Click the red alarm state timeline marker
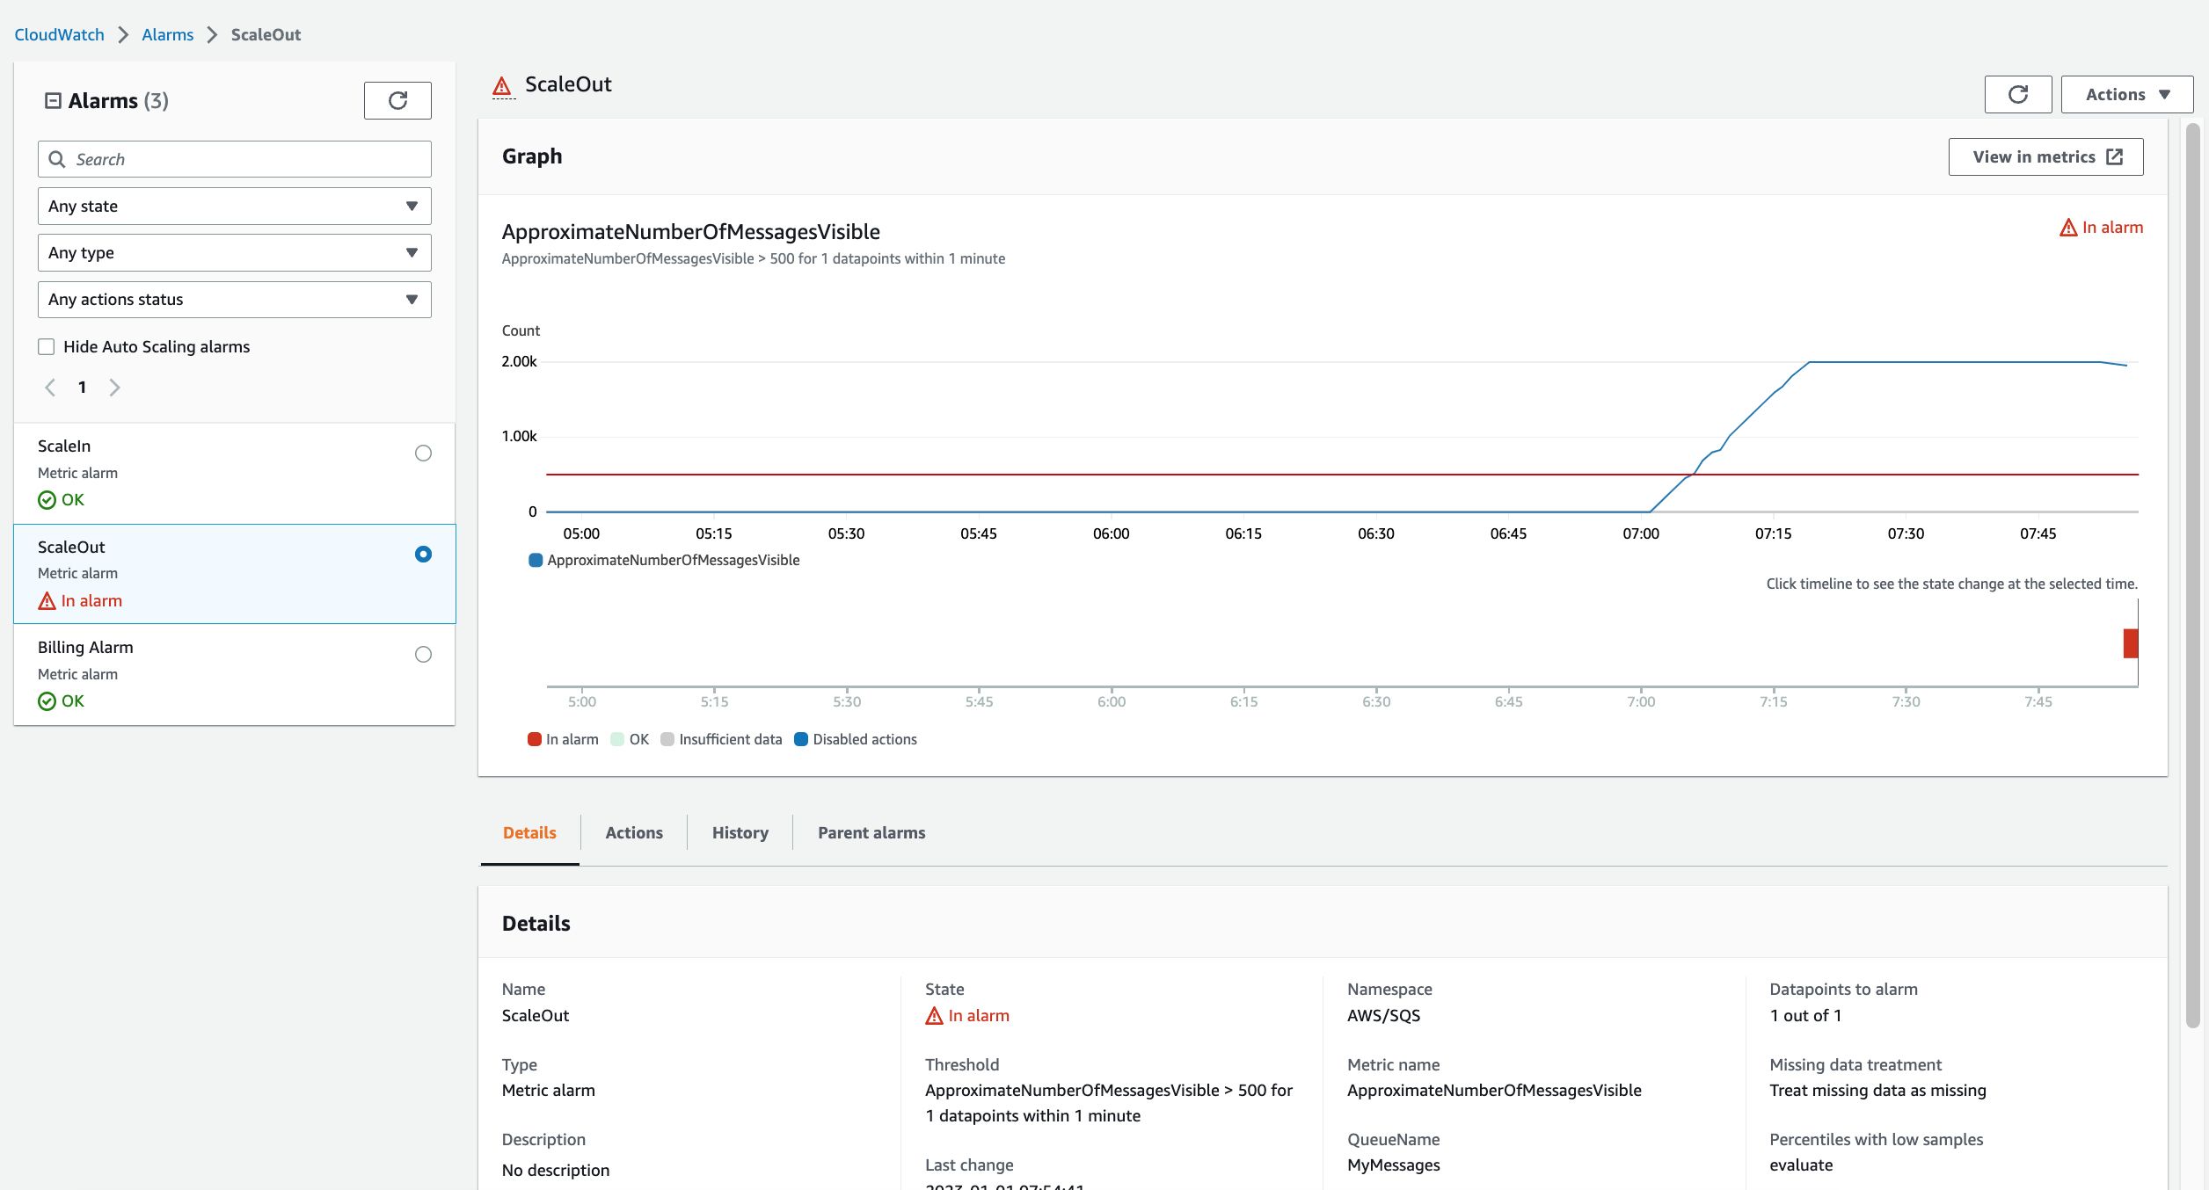Screen dimensions: 2209x1190 2130,644
